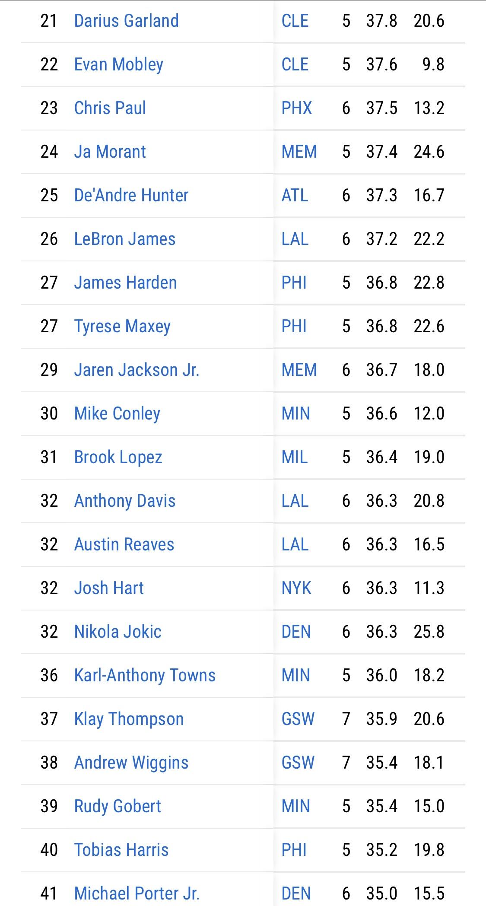Viewport: 486px width, 906px height.
Task: Click Rudy Gobert's name link
Action: coord(118,806)
